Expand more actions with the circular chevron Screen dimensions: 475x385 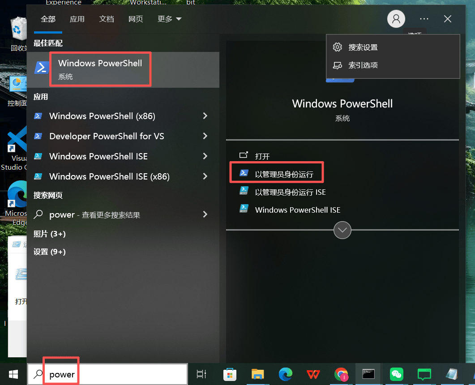(x=342, y=230)
